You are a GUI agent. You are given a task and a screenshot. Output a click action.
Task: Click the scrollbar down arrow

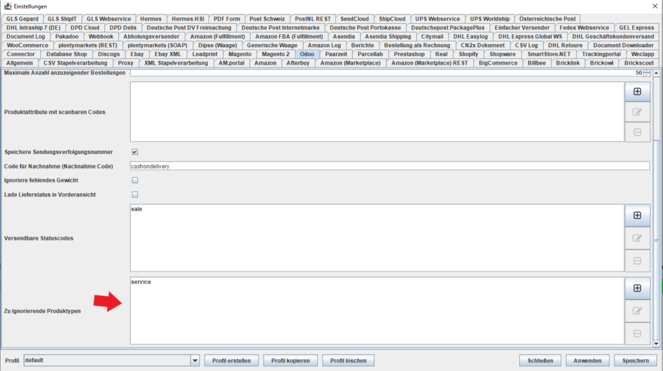click(657, 344)
